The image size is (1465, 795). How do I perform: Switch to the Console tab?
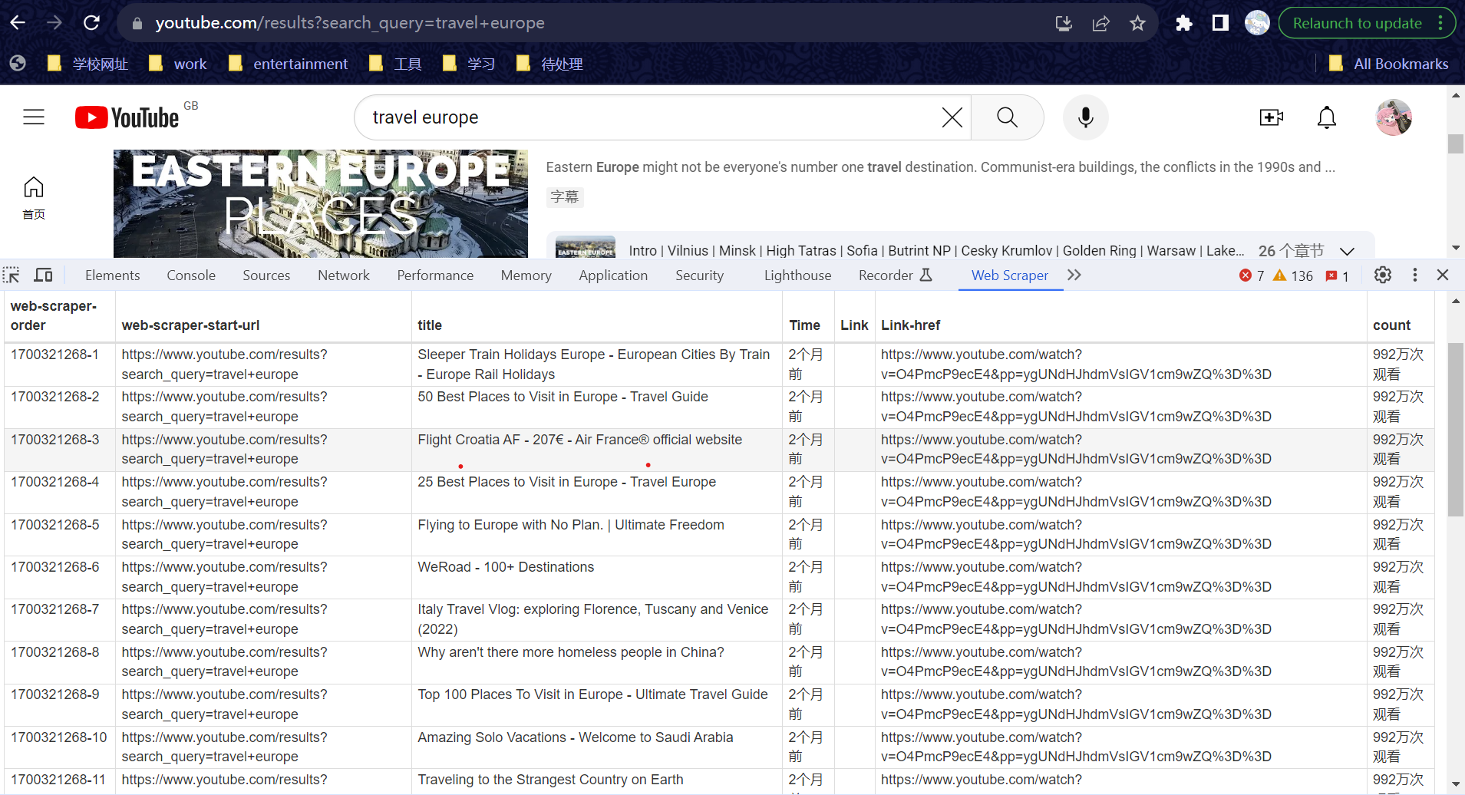[191, 275]
